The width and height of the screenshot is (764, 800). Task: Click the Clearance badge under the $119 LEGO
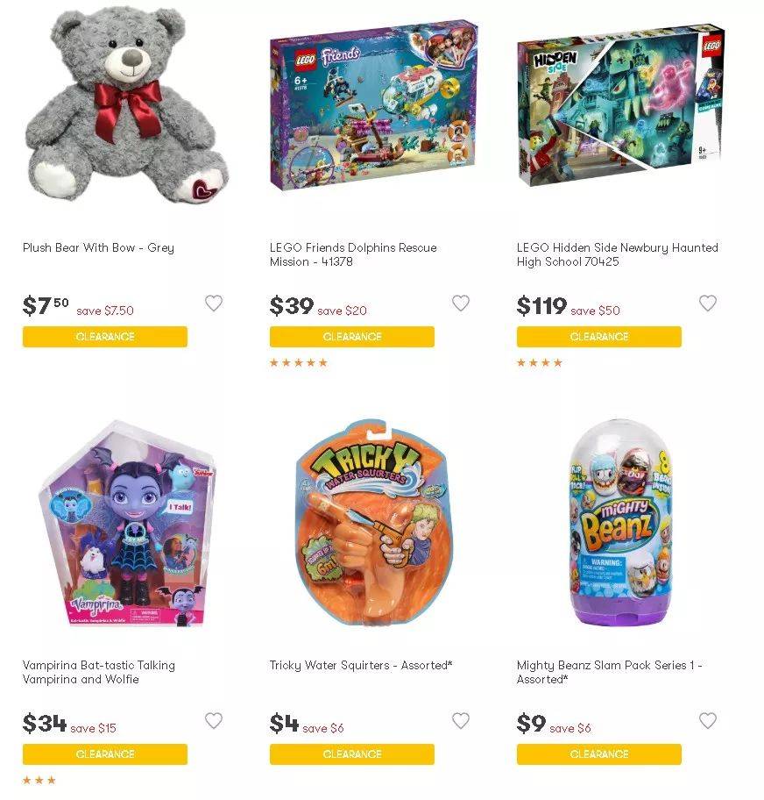[599, 337]
